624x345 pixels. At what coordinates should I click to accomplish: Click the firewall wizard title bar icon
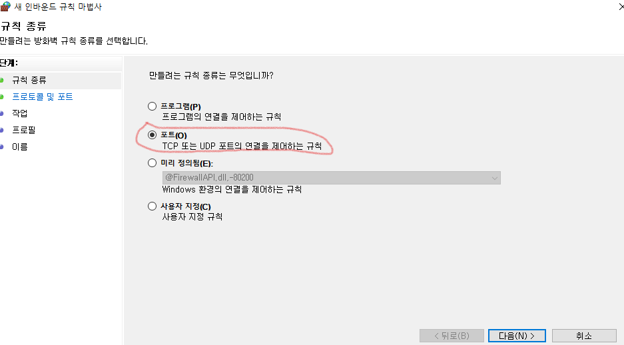(5, 7)
